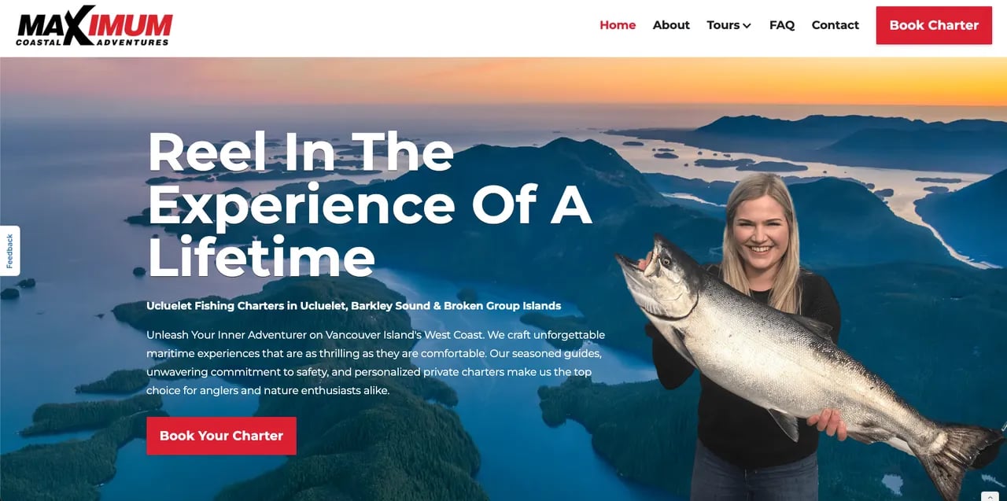The width and height of the screenshot is (1007, 501).
Task: Open the vertical Feedback side tab
Action: tap(9, 251)
